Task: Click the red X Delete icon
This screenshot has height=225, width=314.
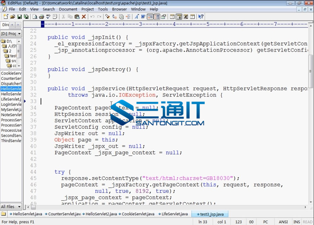Action: [84, 17]
